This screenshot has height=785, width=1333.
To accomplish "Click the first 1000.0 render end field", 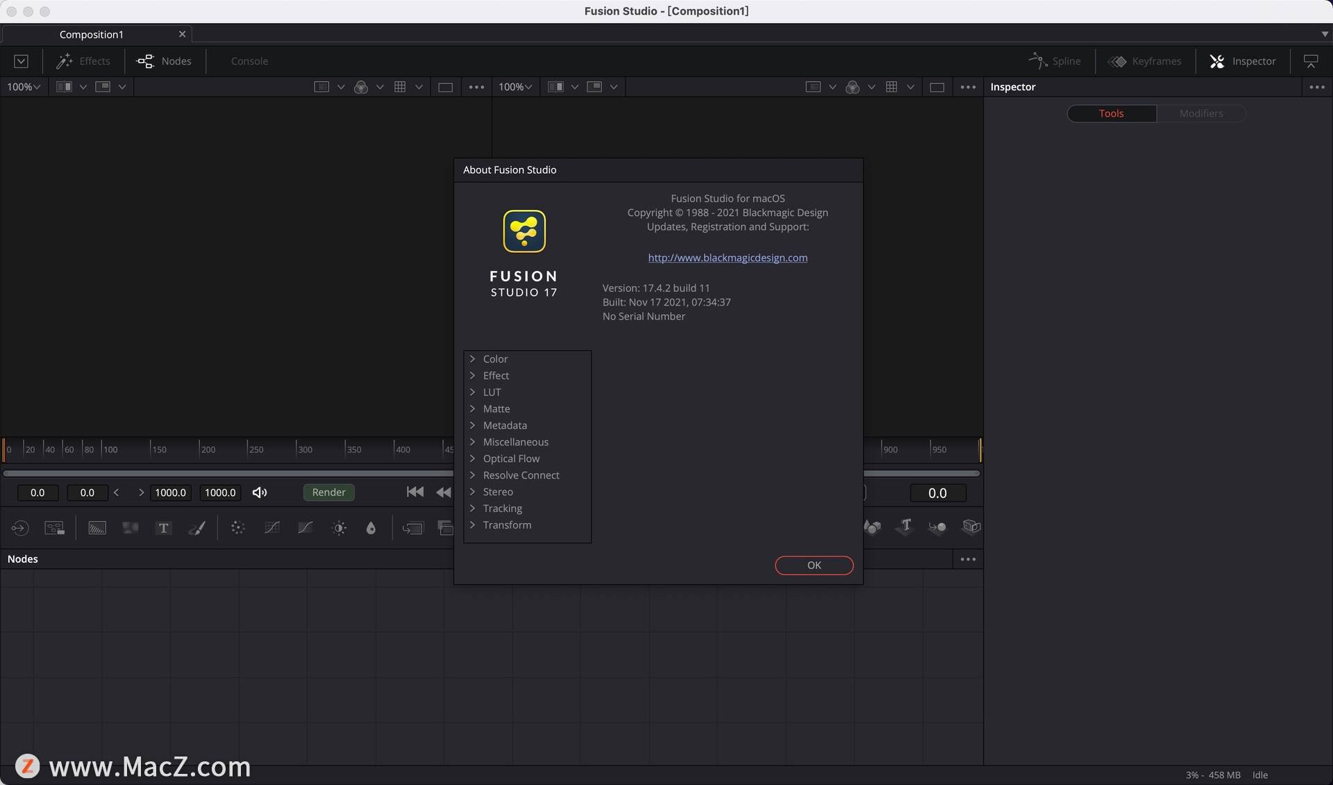I will point(171,493).
